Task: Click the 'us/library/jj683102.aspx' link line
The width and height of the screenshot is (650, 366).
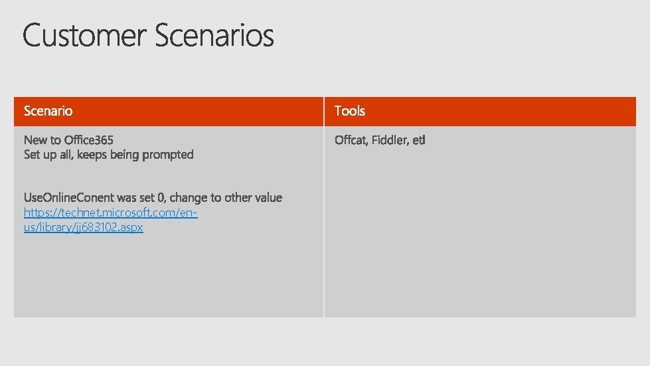Action: coord(83,227)
